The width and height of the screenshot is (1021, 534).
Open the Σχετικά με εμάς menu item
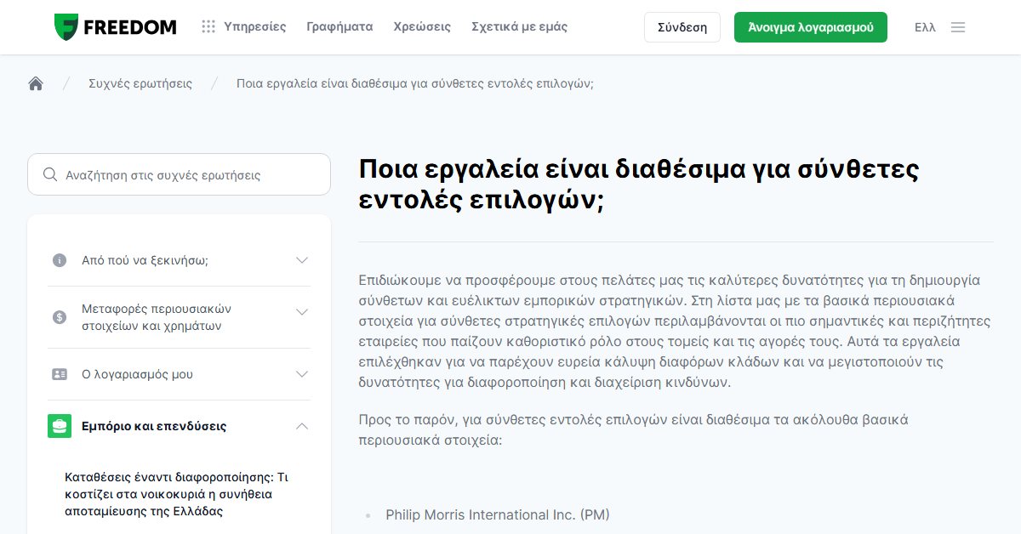[519, 27]
